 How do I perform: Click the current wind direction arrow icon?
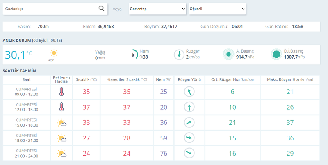[179, 55]
